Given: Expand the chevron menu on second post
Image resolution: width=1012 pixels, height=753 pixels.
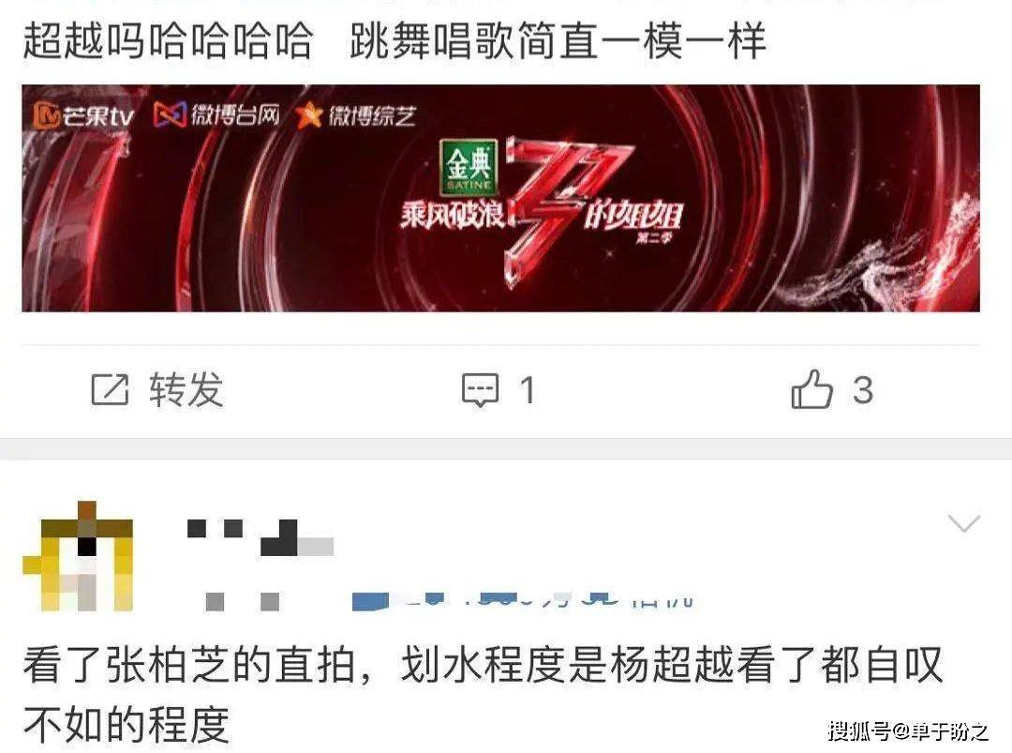Looking at the screenshot, I should click(x=964, y=522).
